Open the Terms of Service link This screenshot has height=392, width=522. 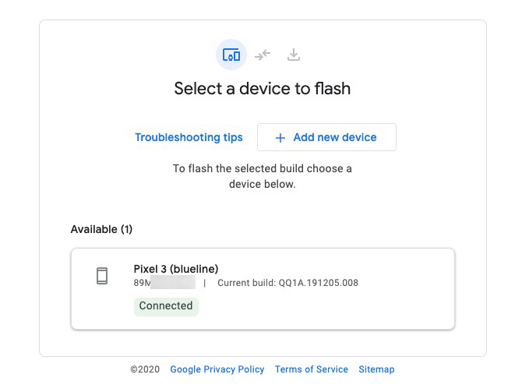point(312,369)
